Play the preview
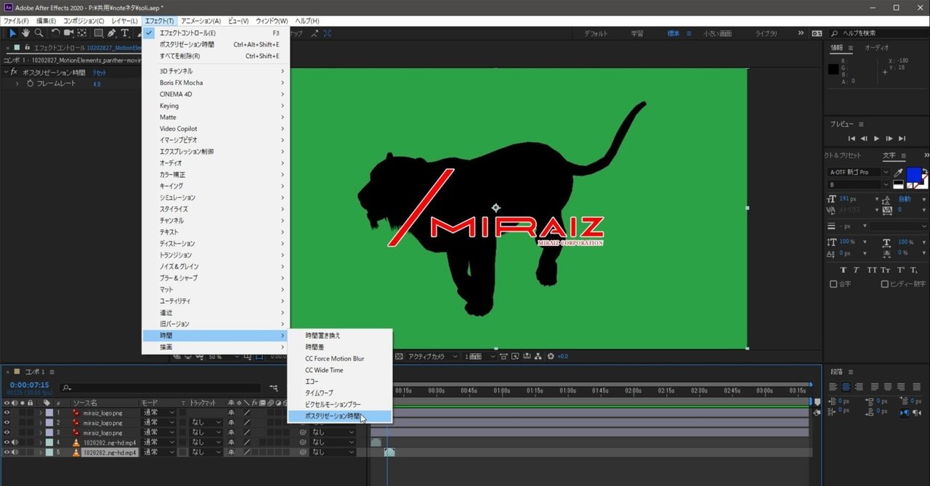Screen dimensions: 930x486 pyautogui.click(x=876, y=139)
